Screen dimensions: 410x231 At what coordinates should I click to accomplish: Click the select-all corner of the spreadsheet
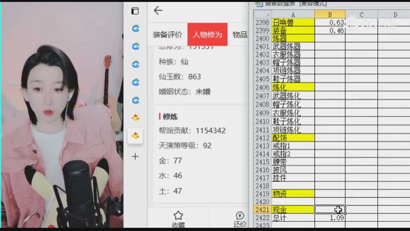pos(263,14)
